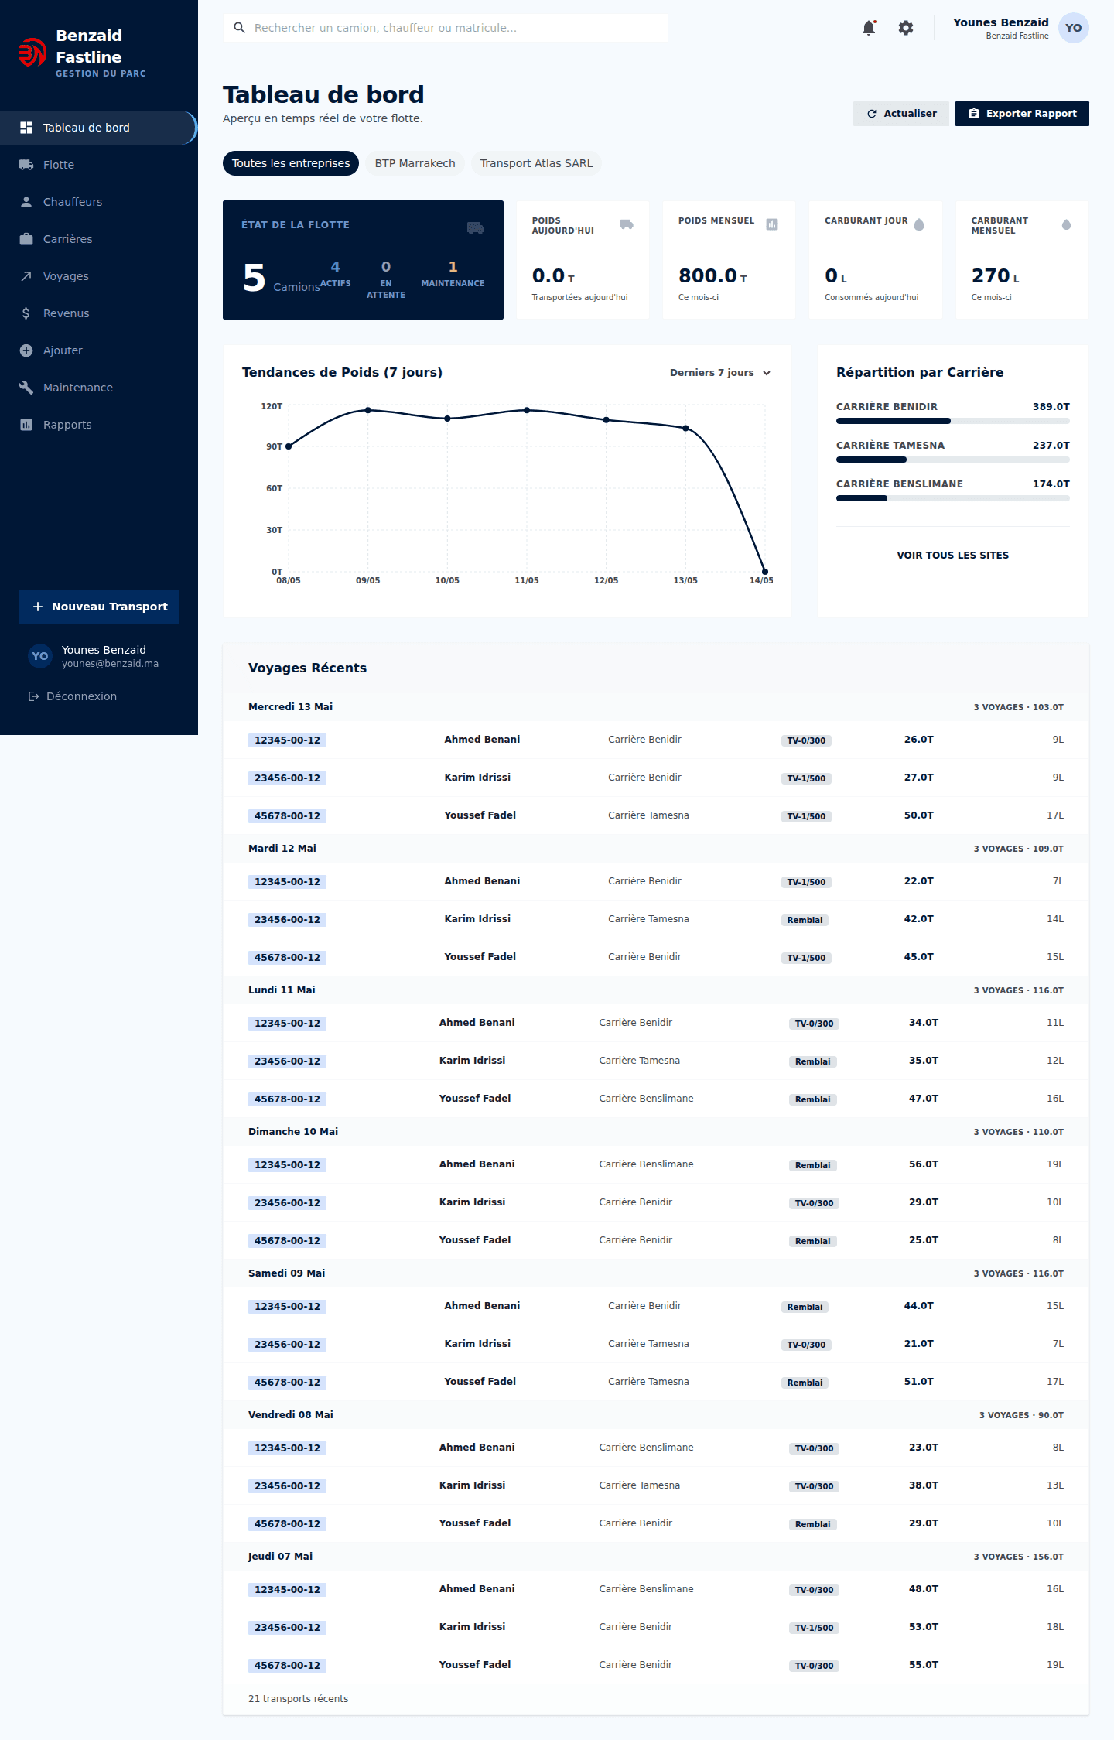
Task: Click the Ajouter plus-circle icon
Action: click(x=26, y=350)
